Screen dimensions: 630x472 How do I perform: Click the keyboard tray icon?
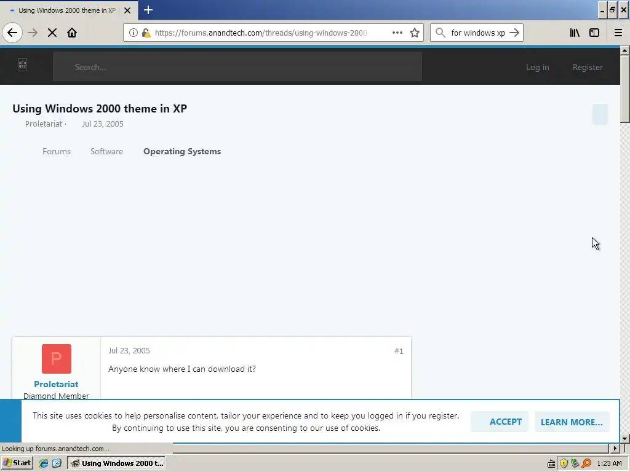(551, 463)
